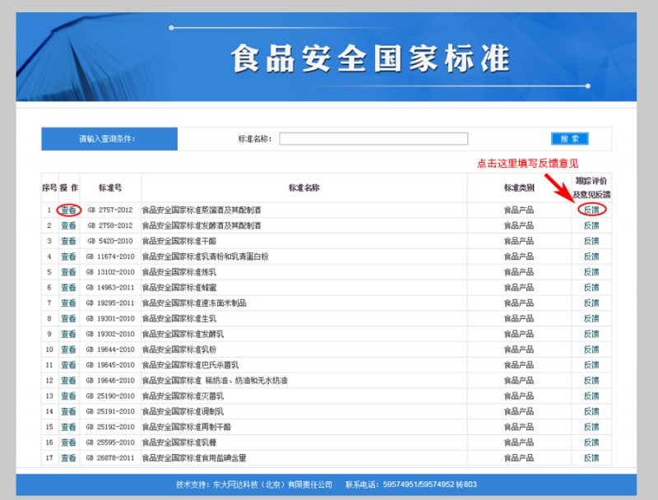Viewport: 658px width, 500px height.
Task: Click 查看 for GB 19301-2010 生乳
Action: tap(68, 318)
